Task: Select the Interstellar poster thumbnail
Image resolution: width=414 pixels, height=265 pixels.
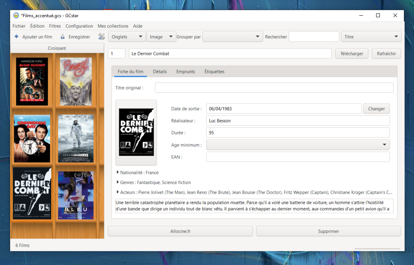Action: [76, 138]
